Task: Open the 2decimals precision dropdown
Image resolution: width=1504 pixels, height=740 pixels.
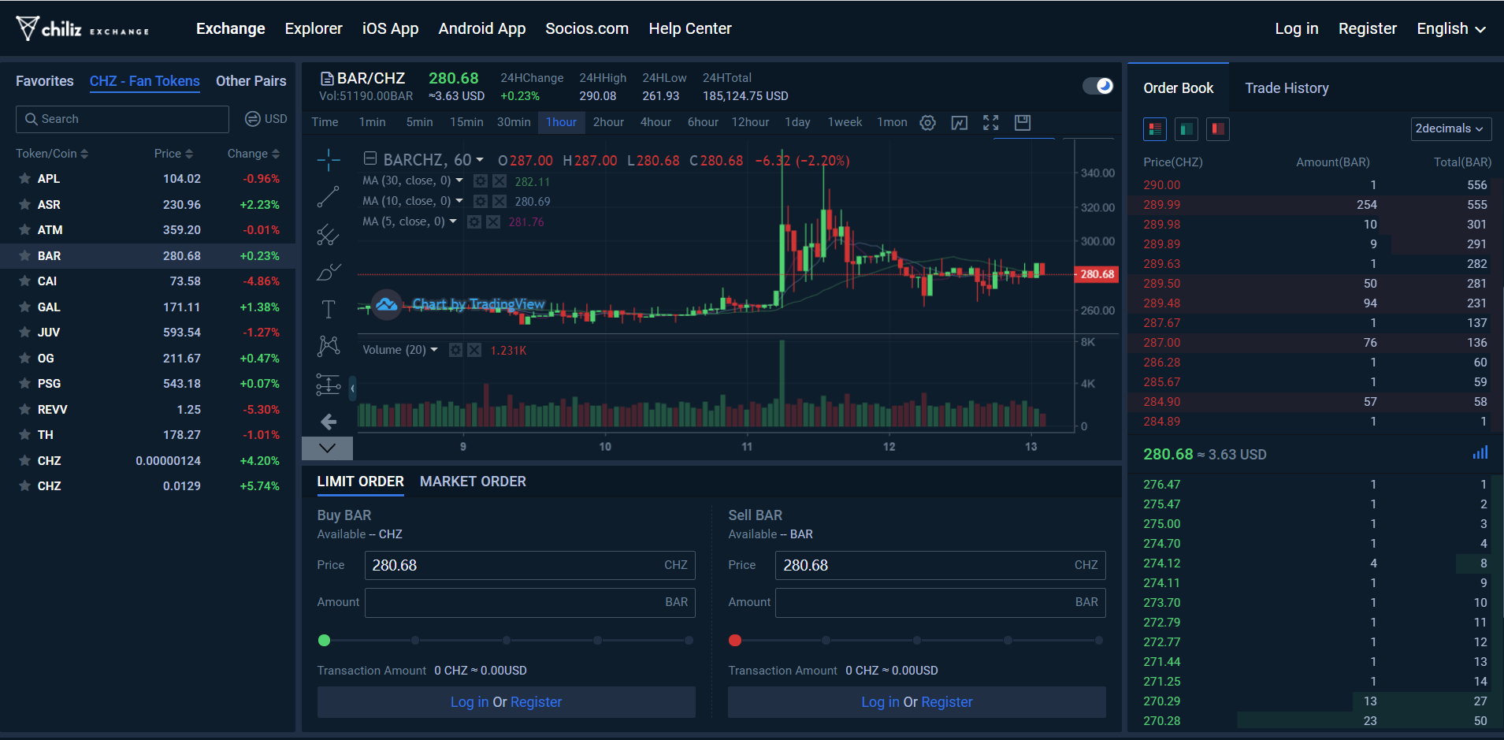Action: [1451, 128]
